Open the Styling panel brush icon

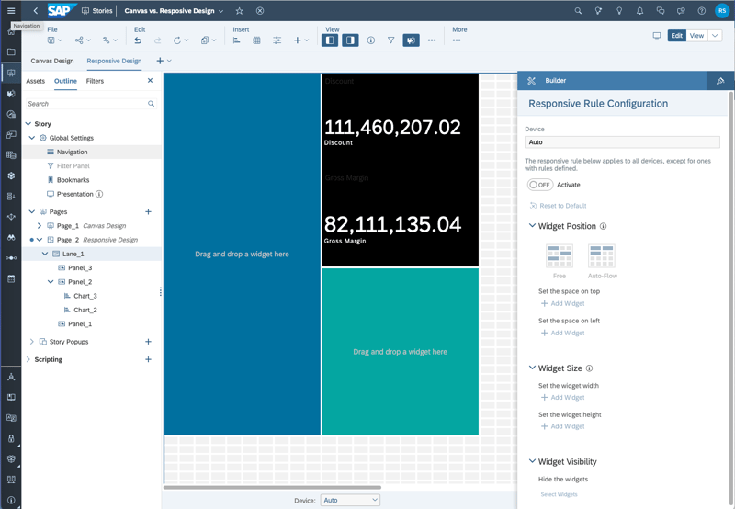click(x=720, y=81)
